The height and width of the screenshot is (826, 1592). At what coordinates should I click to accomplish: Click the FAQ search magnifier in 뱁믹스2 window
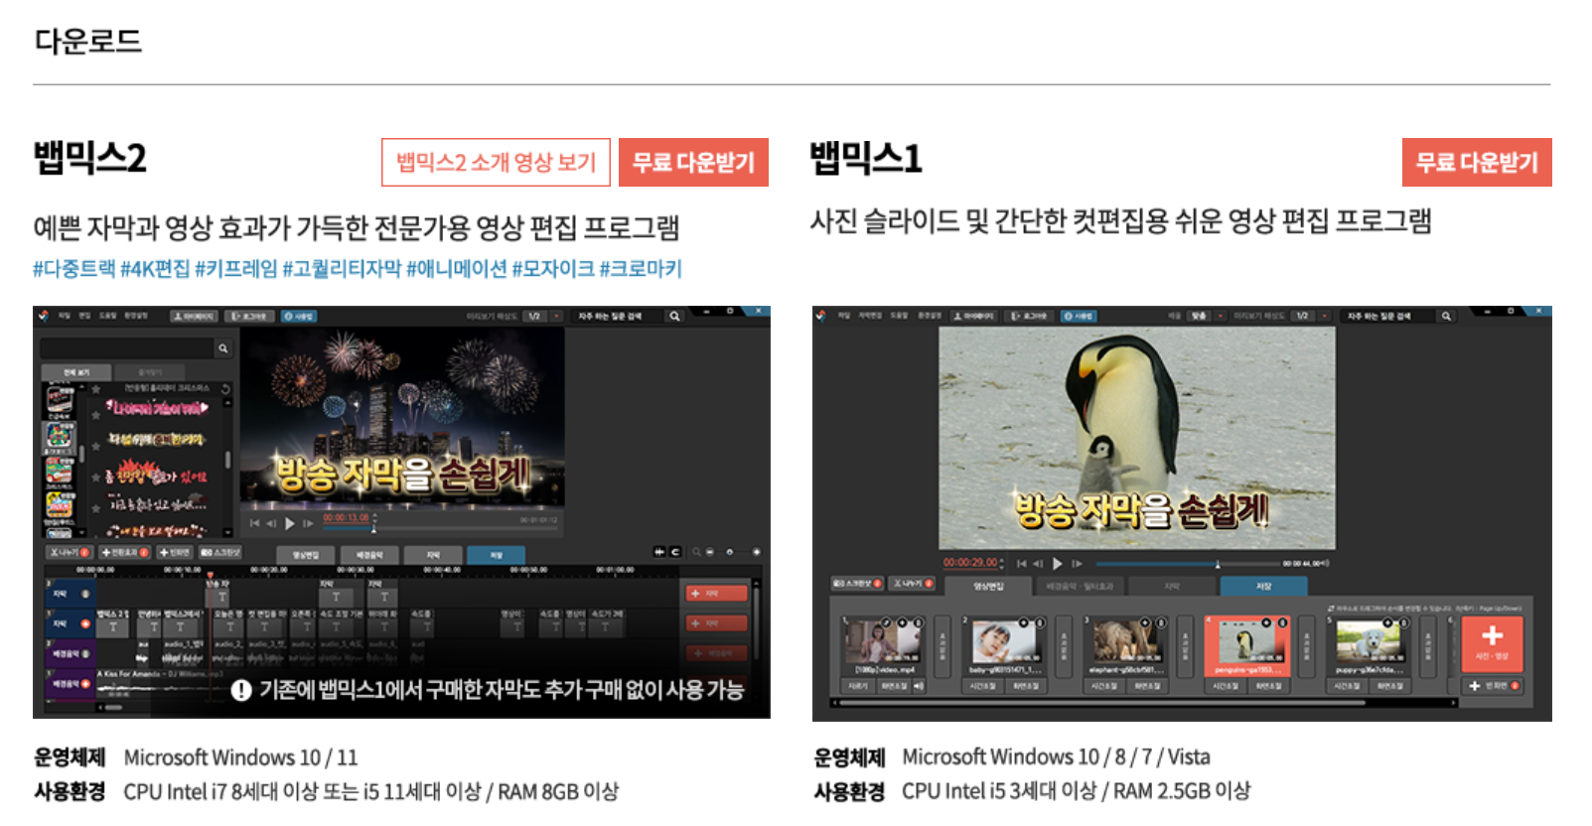tap(674, 316)
